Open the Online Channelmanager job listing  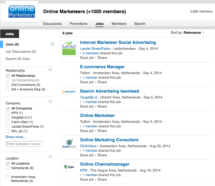(105, 164)
